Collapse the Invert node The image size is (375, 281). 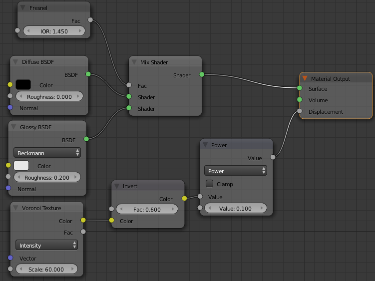coord(117,186)
